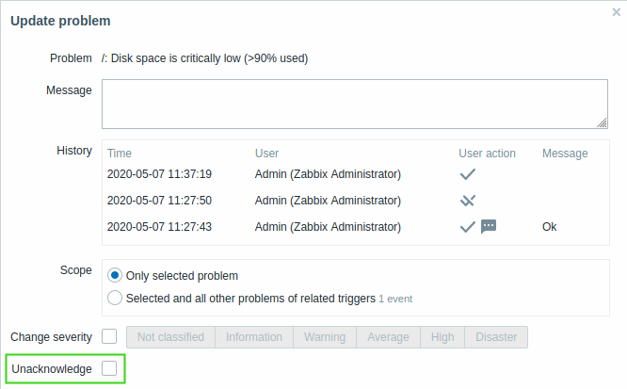The height and width of the screenshot is (389, 627).
Task: Click unacknowledge crossed-check icon in 11:27:50 row
Action: pyautogui.click(x=468, y=200)
